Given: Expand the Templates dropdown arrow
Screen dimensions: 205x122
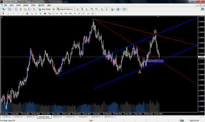Looking at the screenshot, I should 126,9.
